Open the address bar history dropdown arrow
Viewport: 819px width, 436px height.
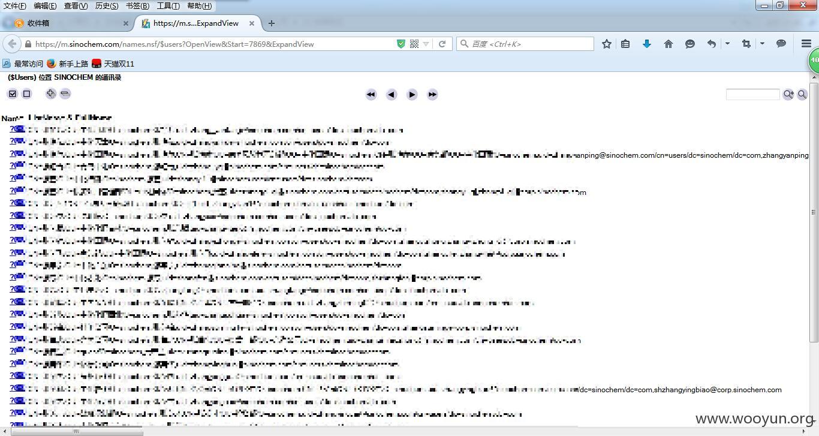coord(426,44)
